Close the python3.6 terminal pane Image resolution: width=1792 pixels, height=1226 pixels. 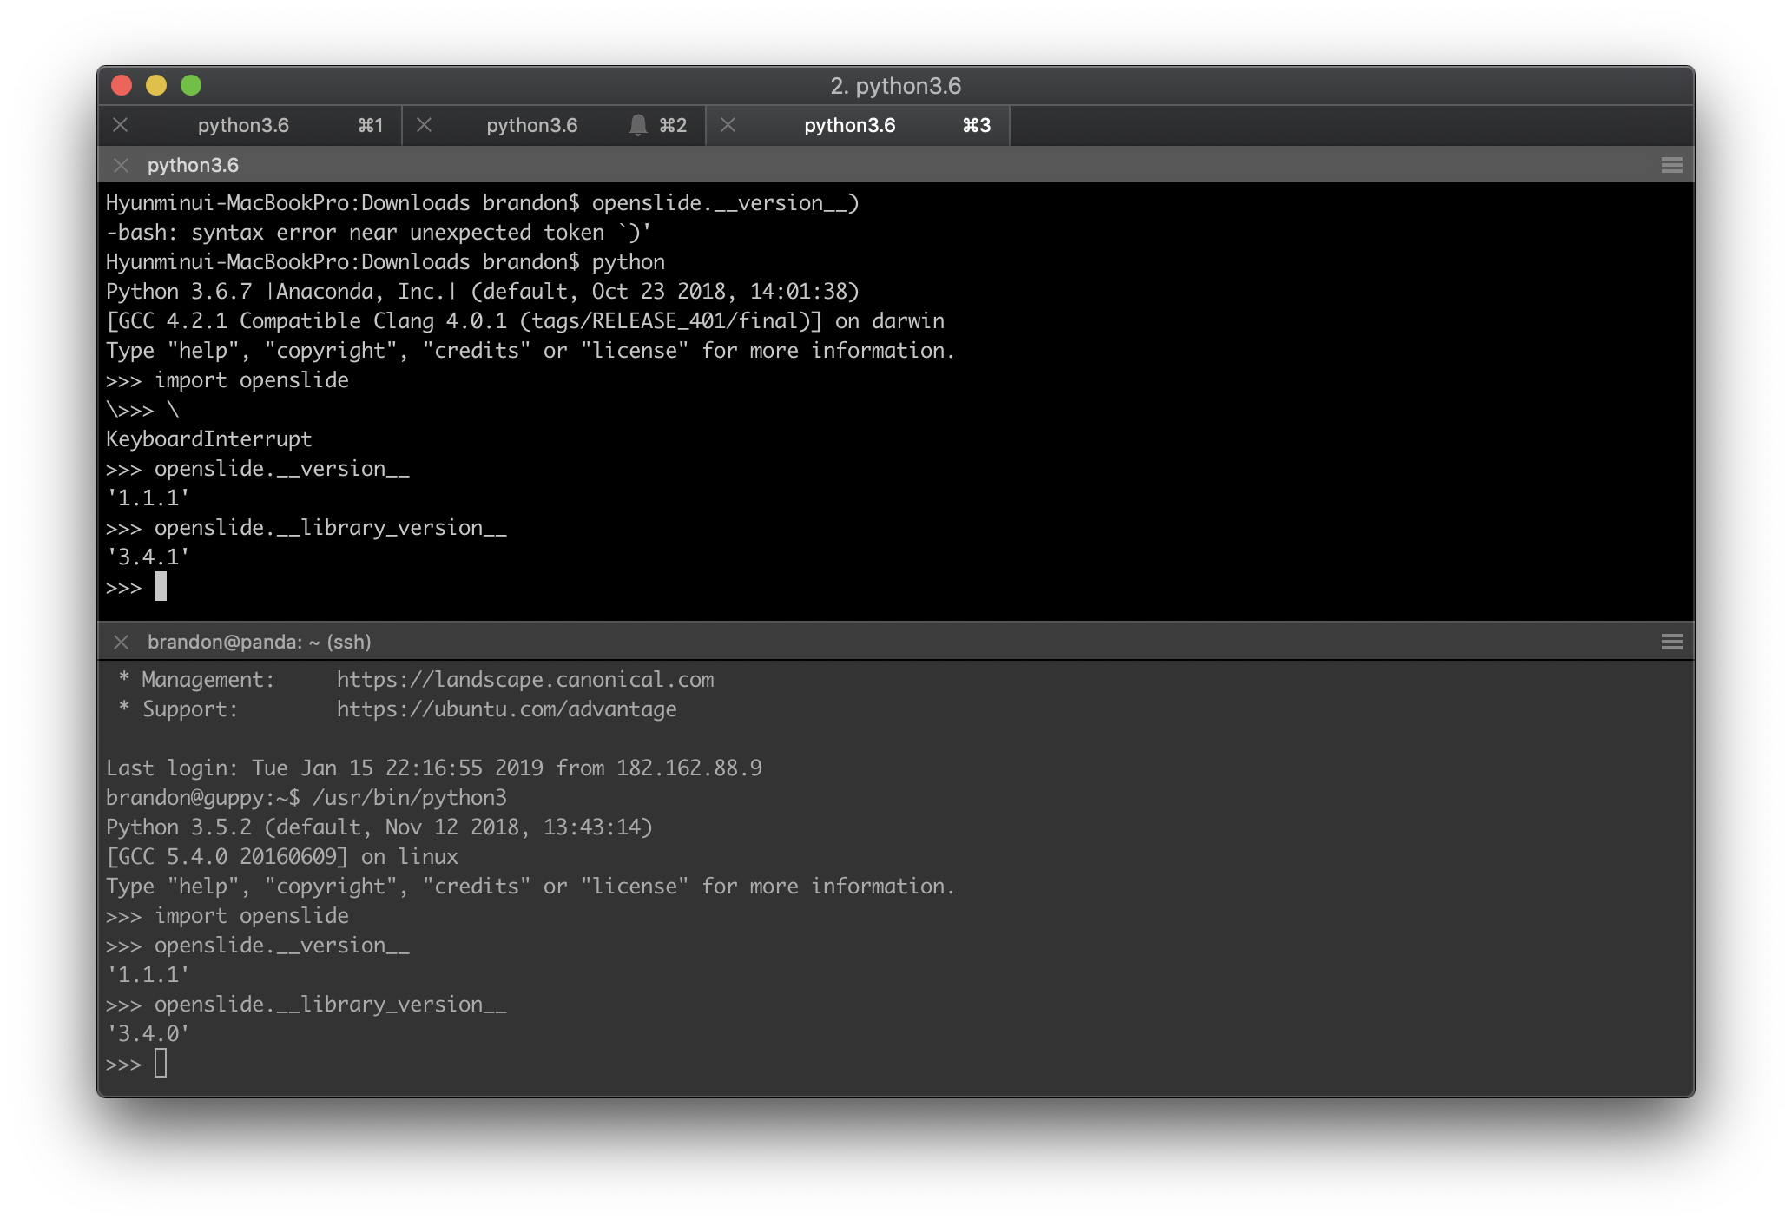(x=120, y=165)
